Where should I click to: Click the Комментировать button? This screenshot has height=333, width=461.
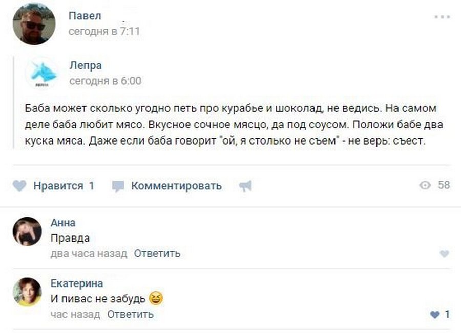pos(176,186)
